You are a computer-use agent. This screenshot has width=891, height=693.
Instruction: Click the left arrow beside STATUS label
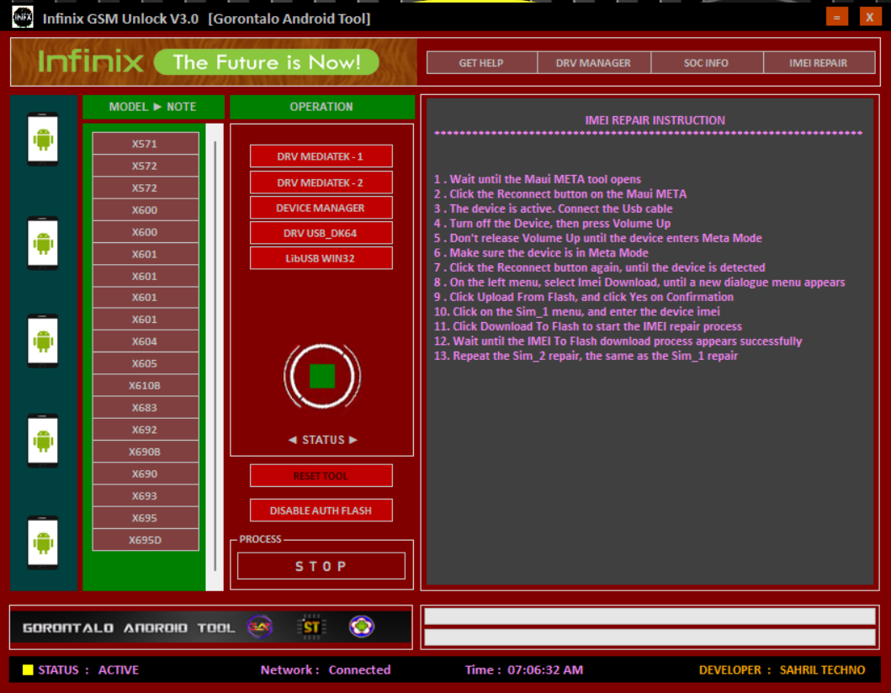[x=292, y=440]
